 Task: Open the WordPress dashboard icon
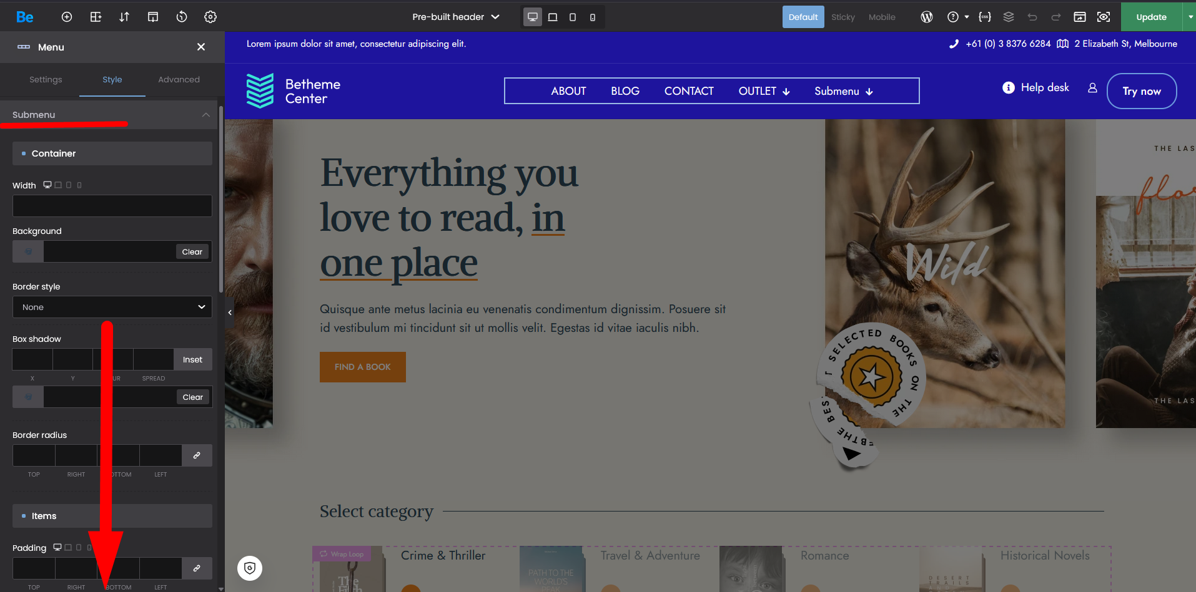(x=927, y=17)
